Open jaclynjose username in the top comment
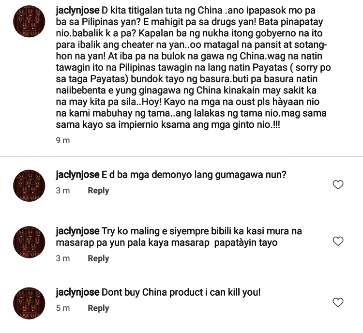 (x=77, y=11)
